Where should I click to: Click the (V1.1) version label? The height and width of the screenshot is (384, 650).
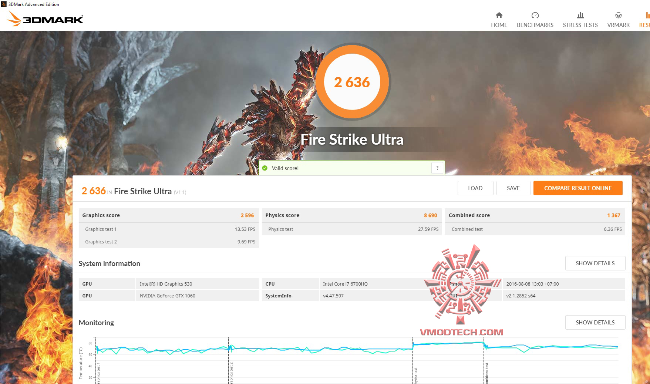click(180, 192)
